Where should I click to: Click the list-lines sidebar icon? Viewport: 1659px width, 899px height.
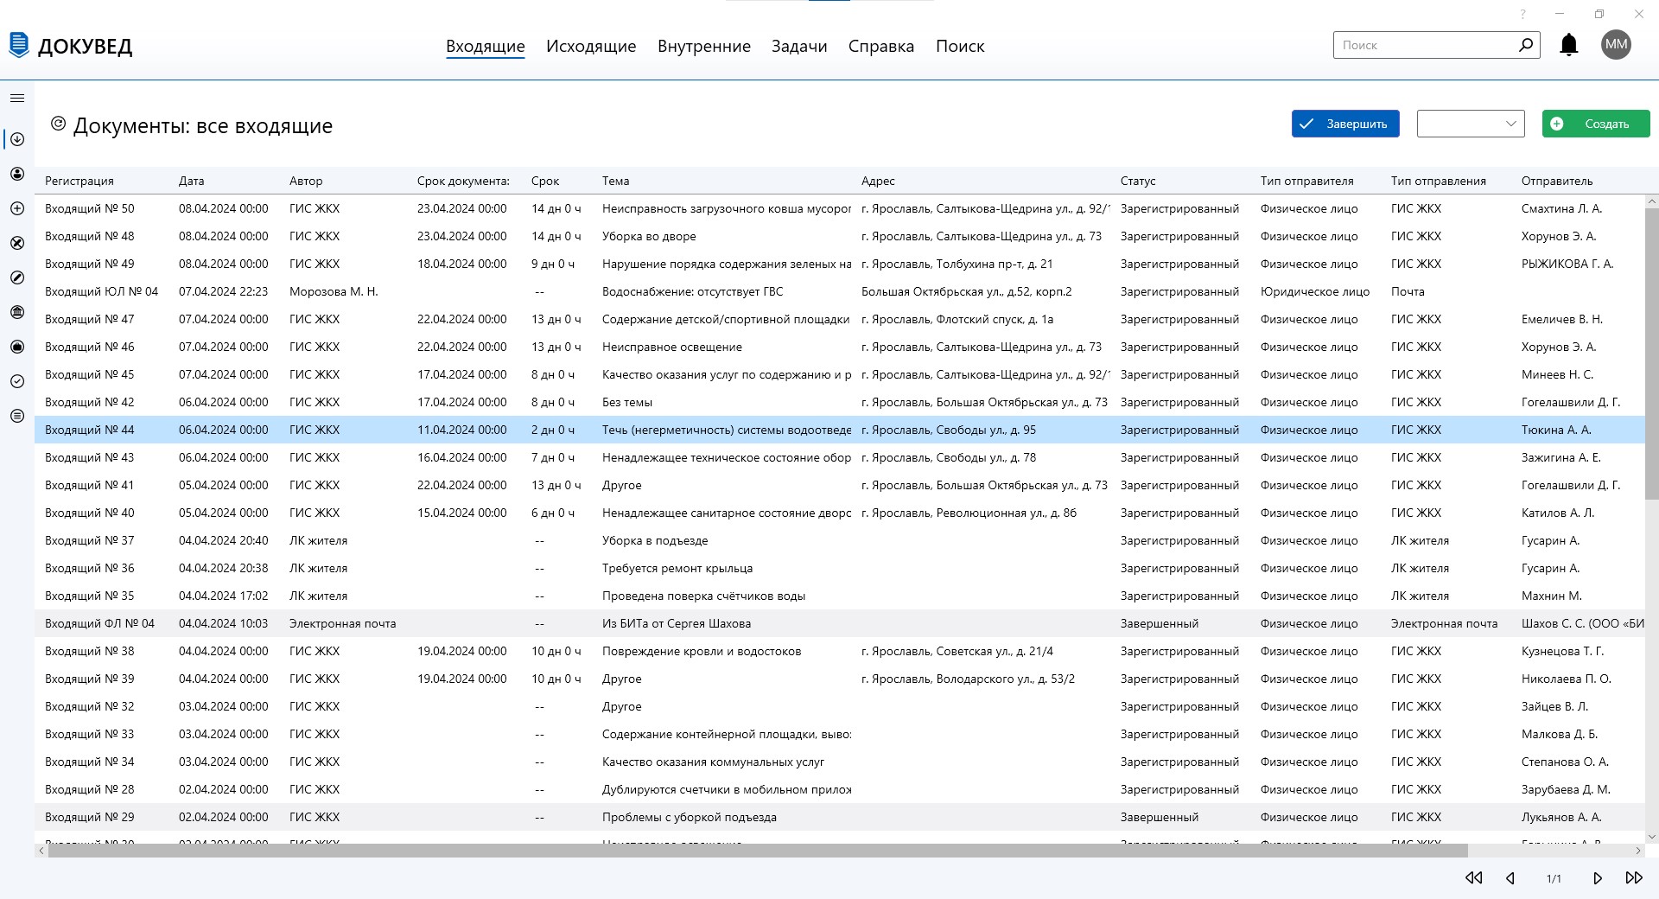16,416
